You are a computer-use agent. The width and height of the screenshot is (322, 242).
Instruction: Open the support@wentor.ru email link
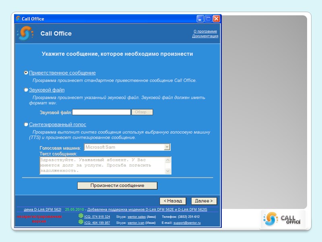(x=187, y=223)
